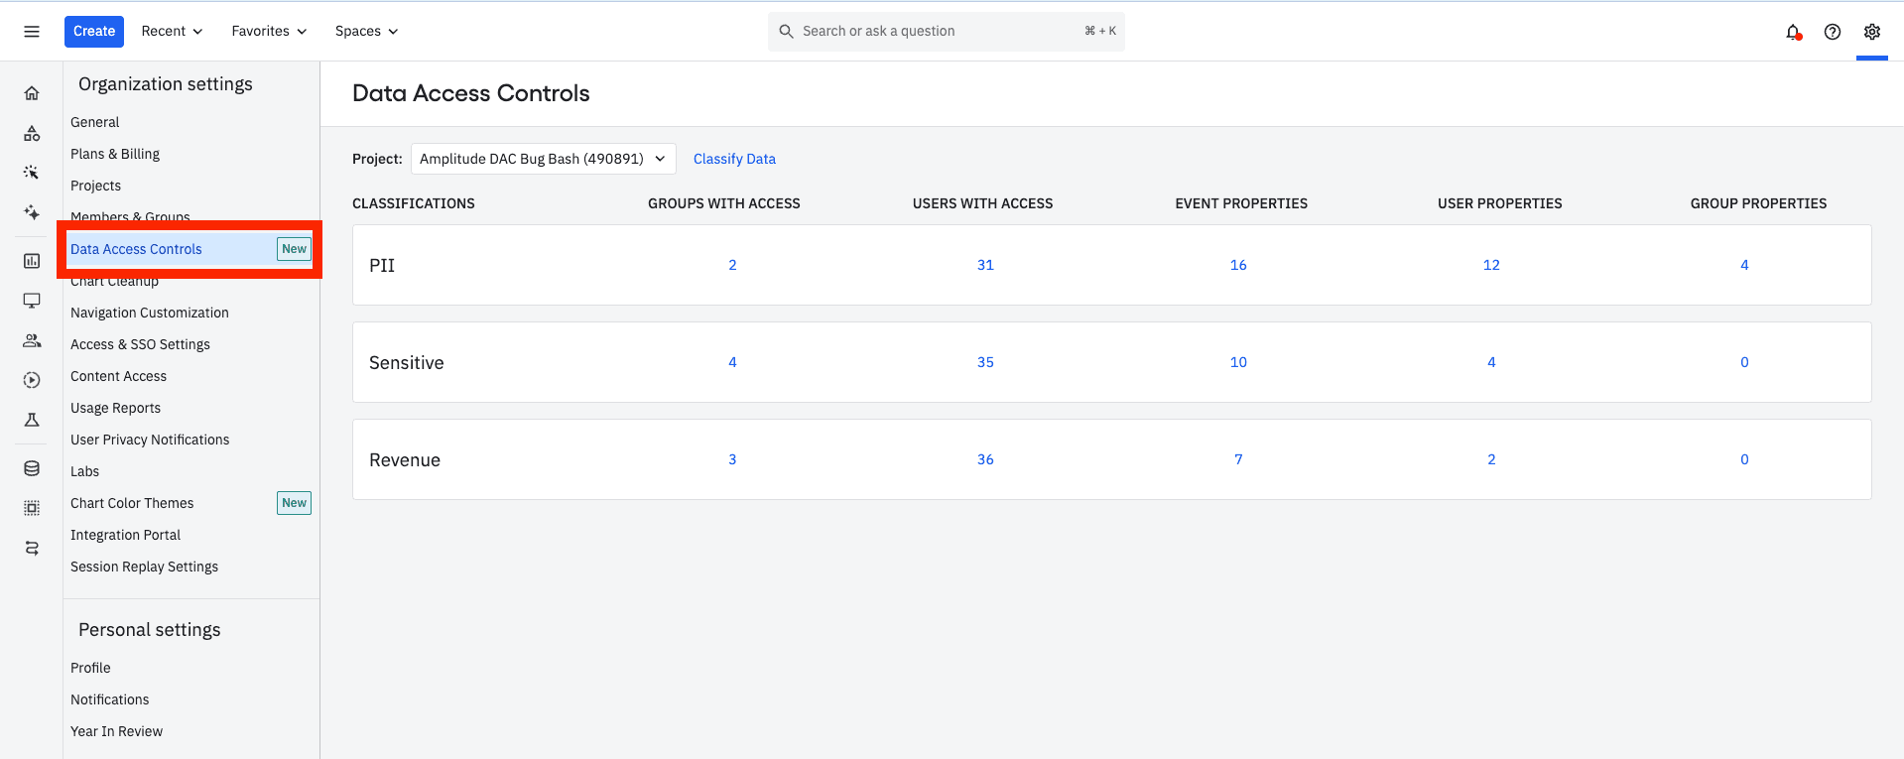This screenshot has width=1904, height=759.
Task: Click the Create button
Action: pyautogui.click(x=94, y=32)
